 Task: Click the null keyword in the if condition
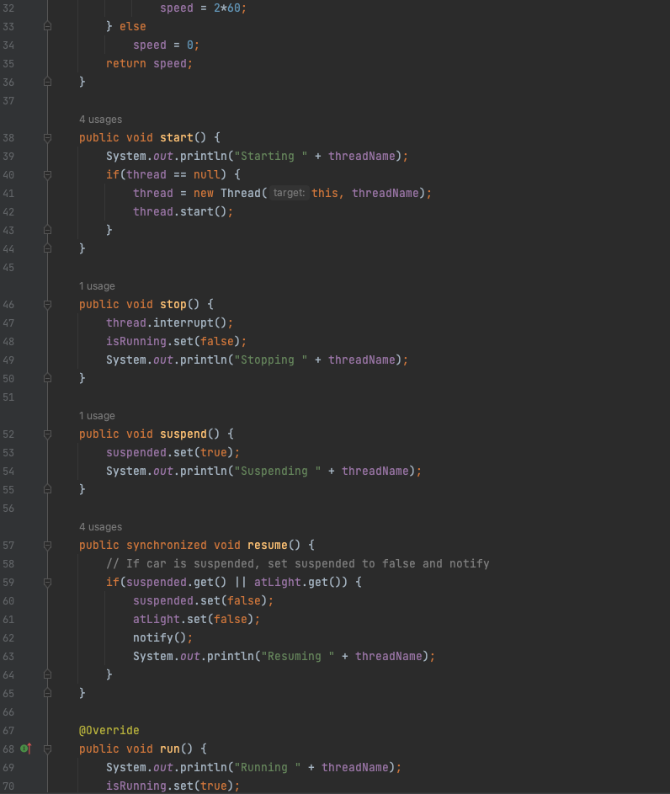click(x=206, y=174)
